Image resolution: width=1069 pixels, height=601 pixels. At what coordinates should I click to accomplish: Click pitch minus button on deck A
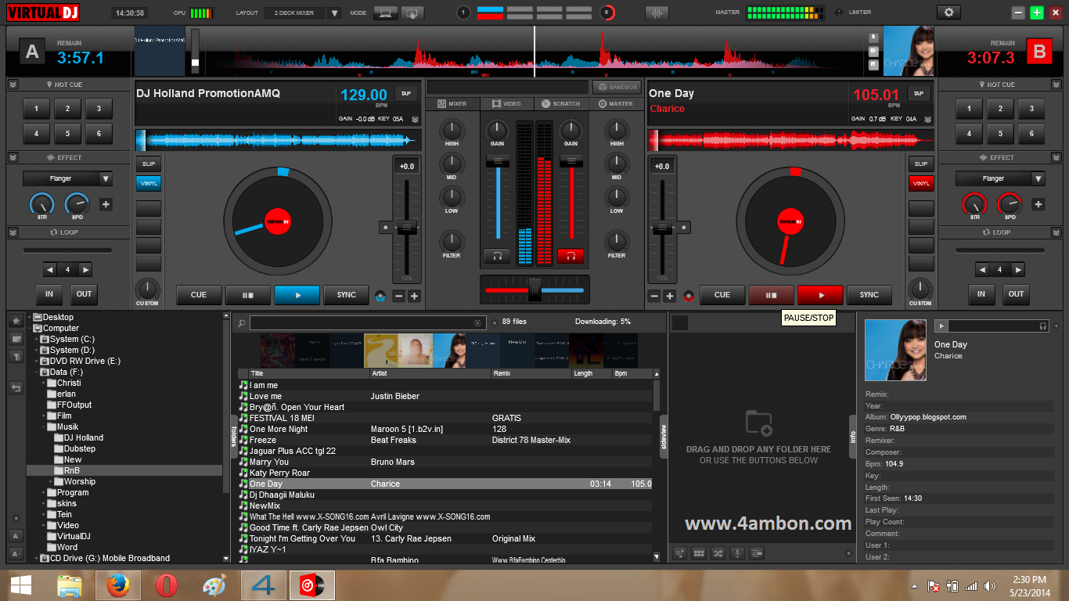(x=398, y=296)
